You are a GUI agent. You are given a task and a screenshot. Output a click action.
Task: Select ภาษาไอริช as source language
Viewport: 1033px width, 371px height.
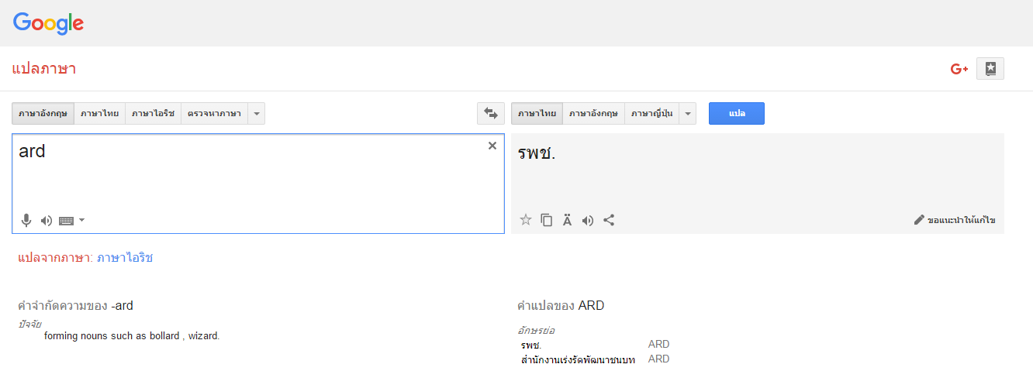click(154, 113)
